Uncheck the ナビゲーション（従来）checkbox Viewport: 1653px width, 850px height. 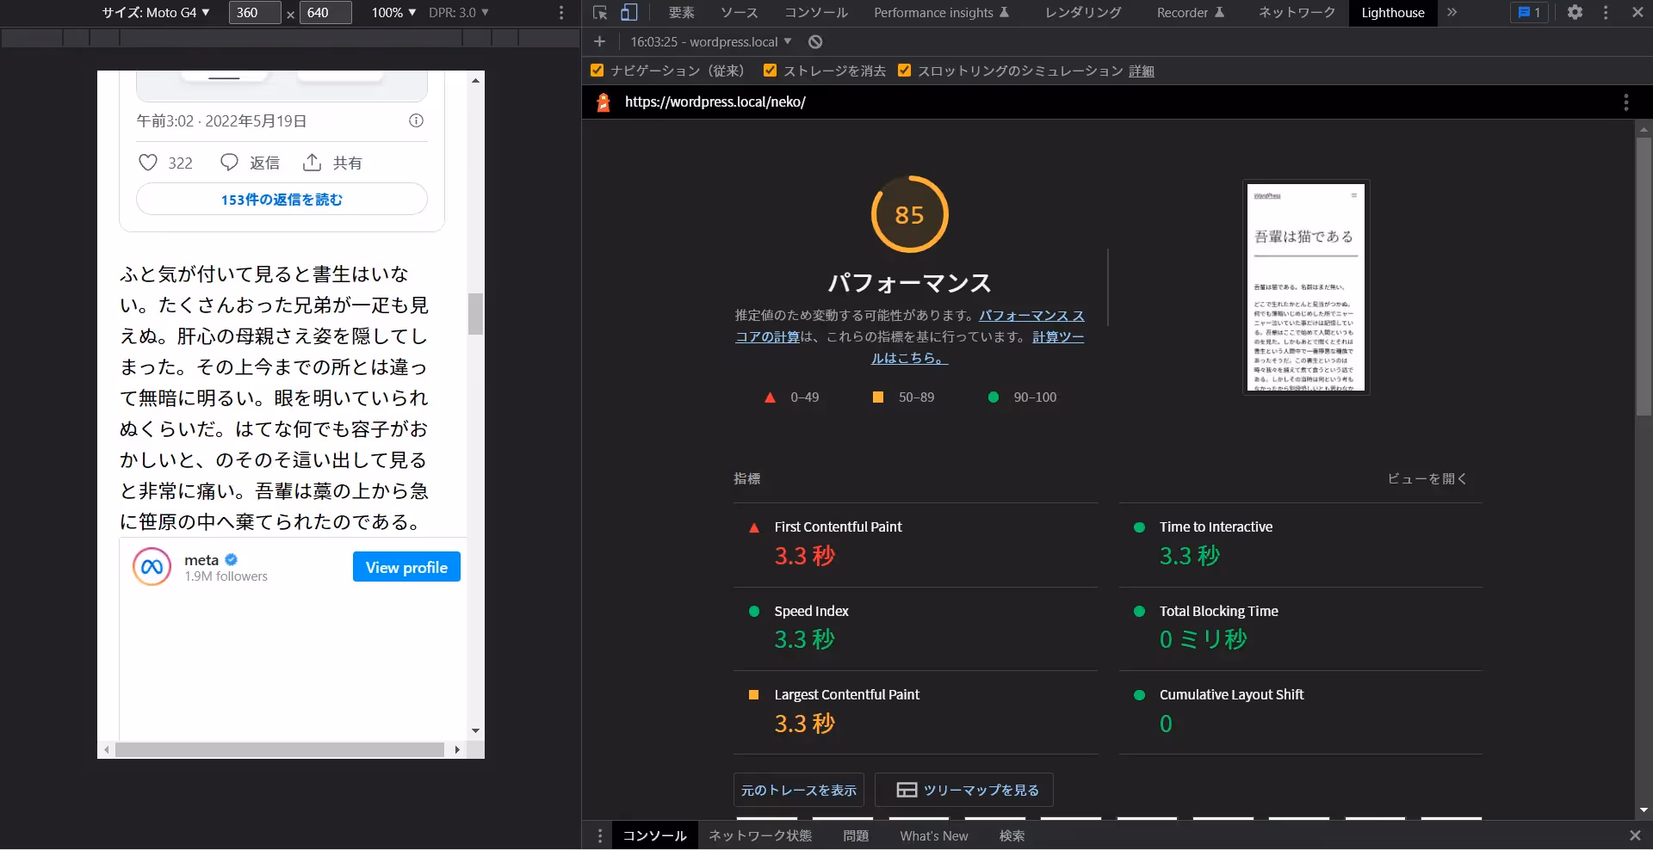pos(597,71)
